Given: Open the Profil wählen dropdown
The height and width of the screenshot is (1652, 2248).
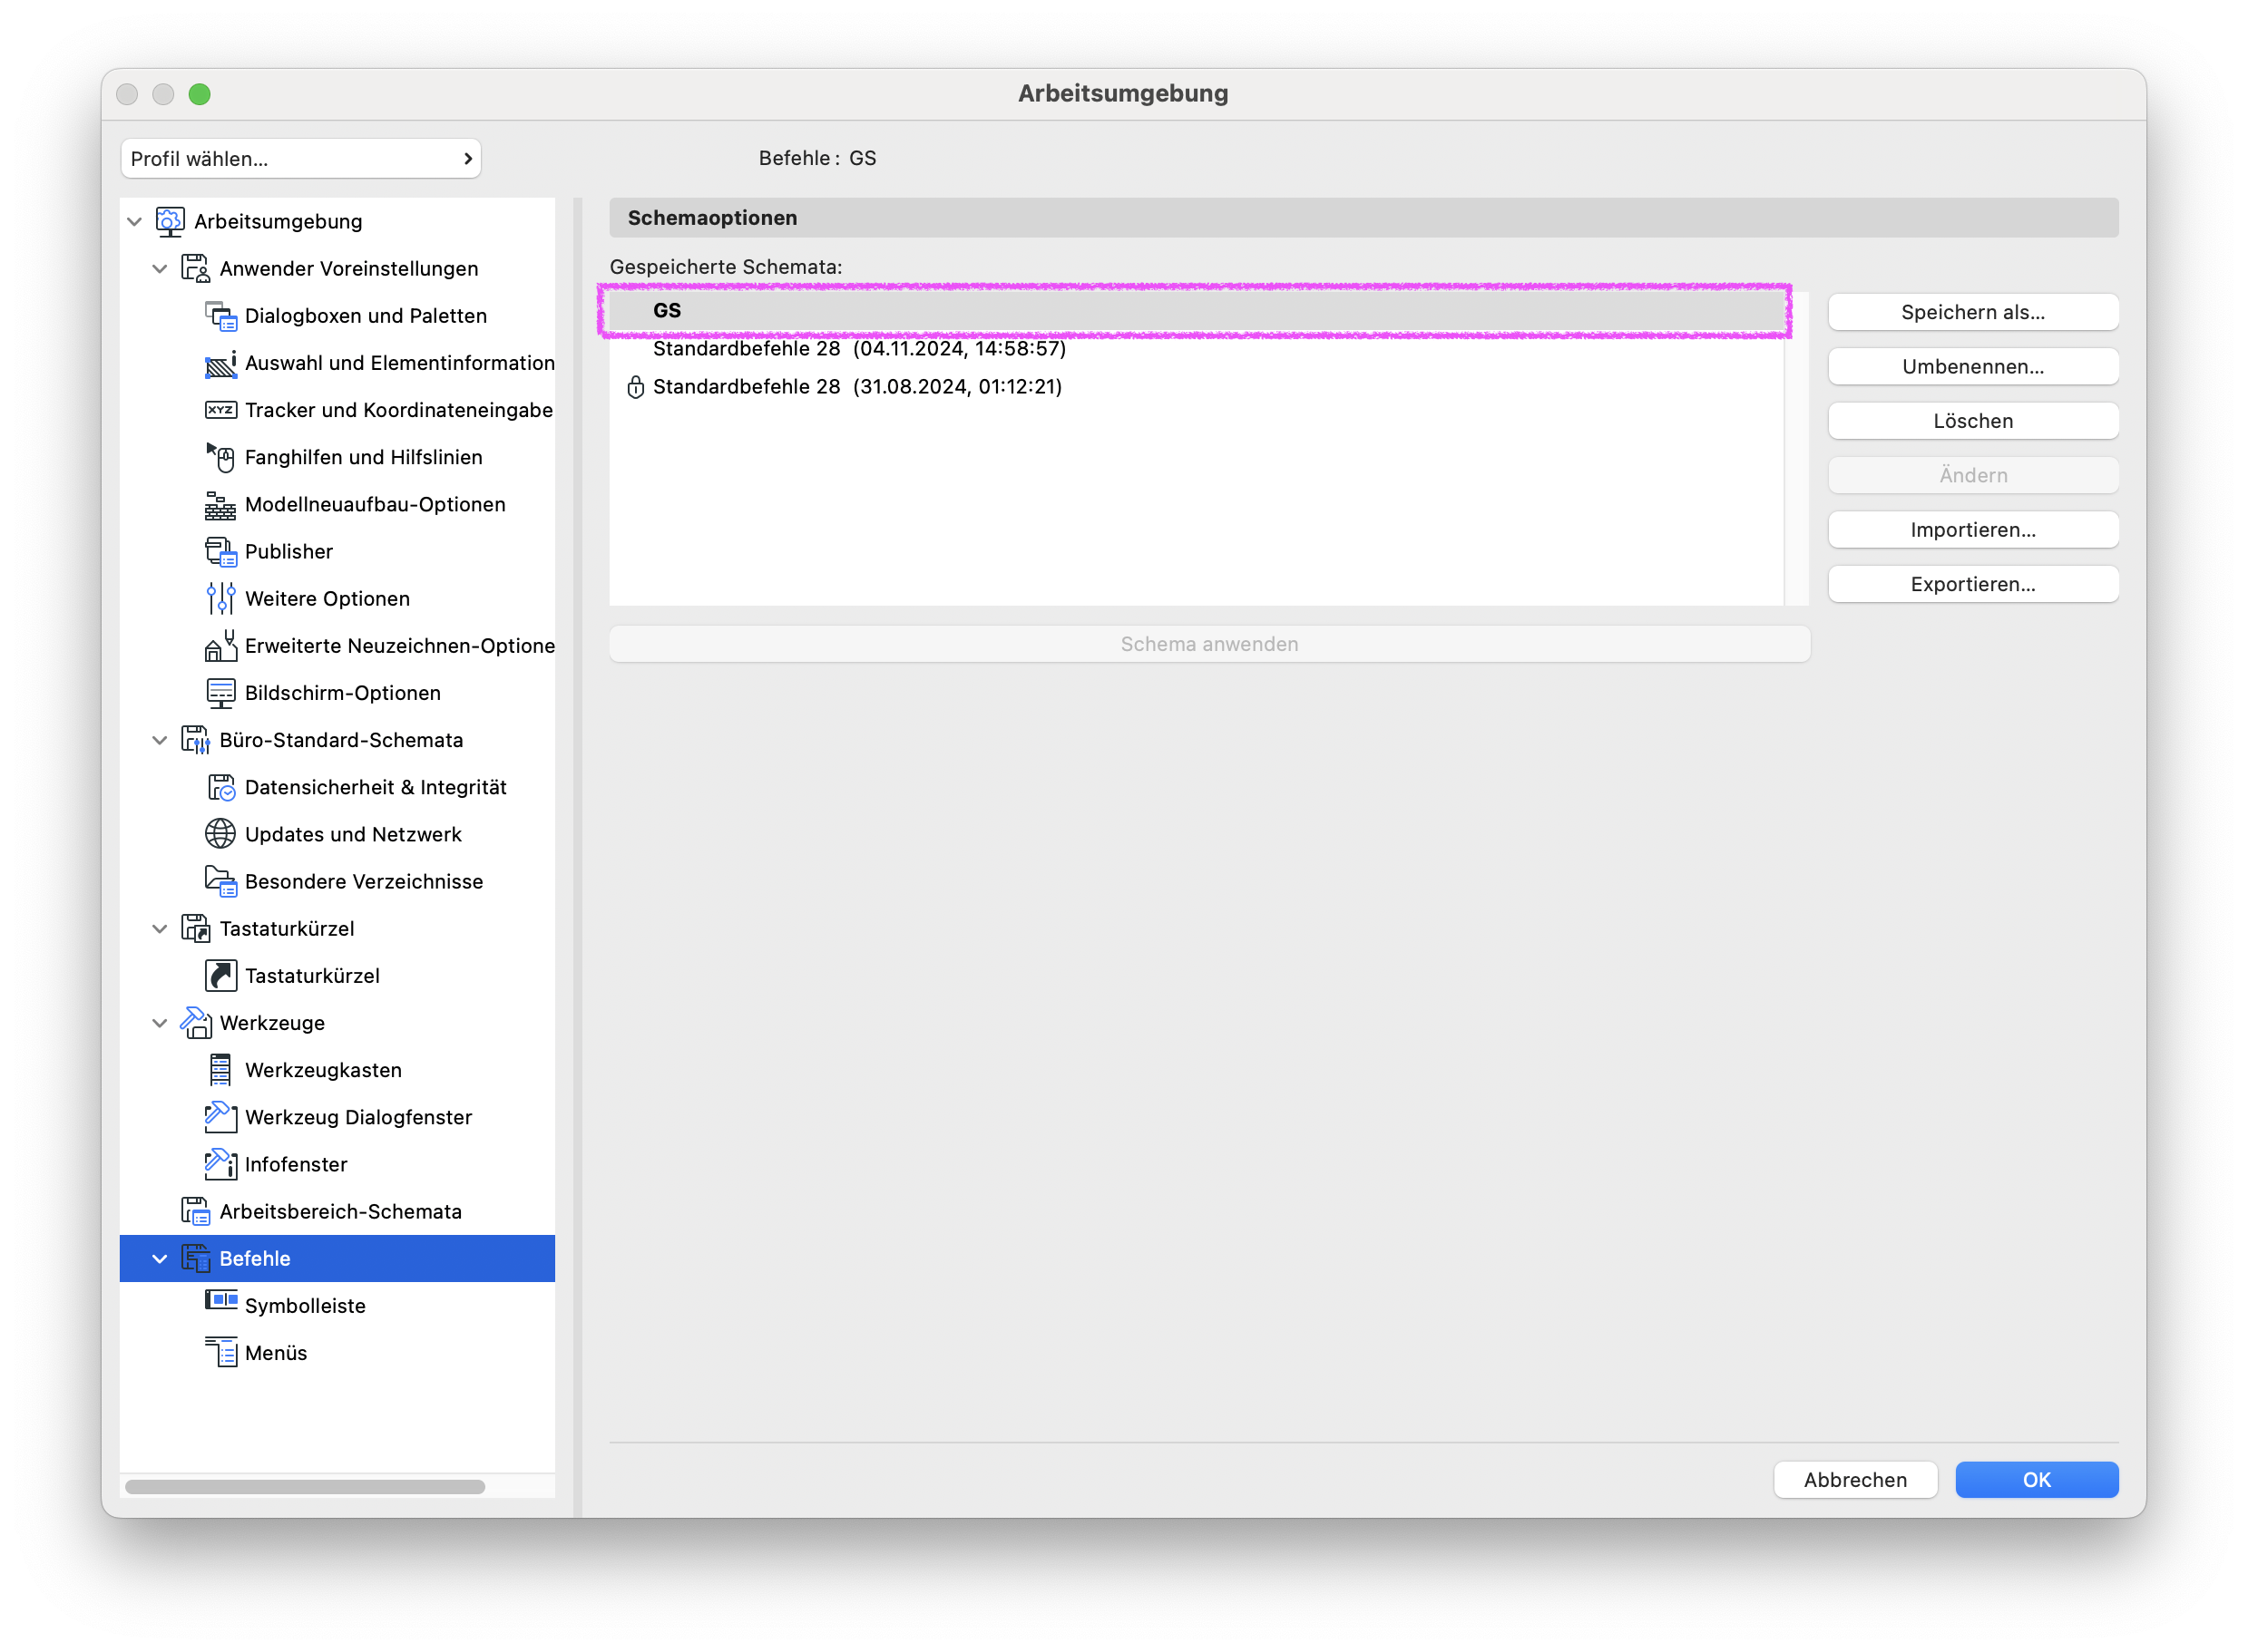Looking at the screenshot, I should 300,158.
